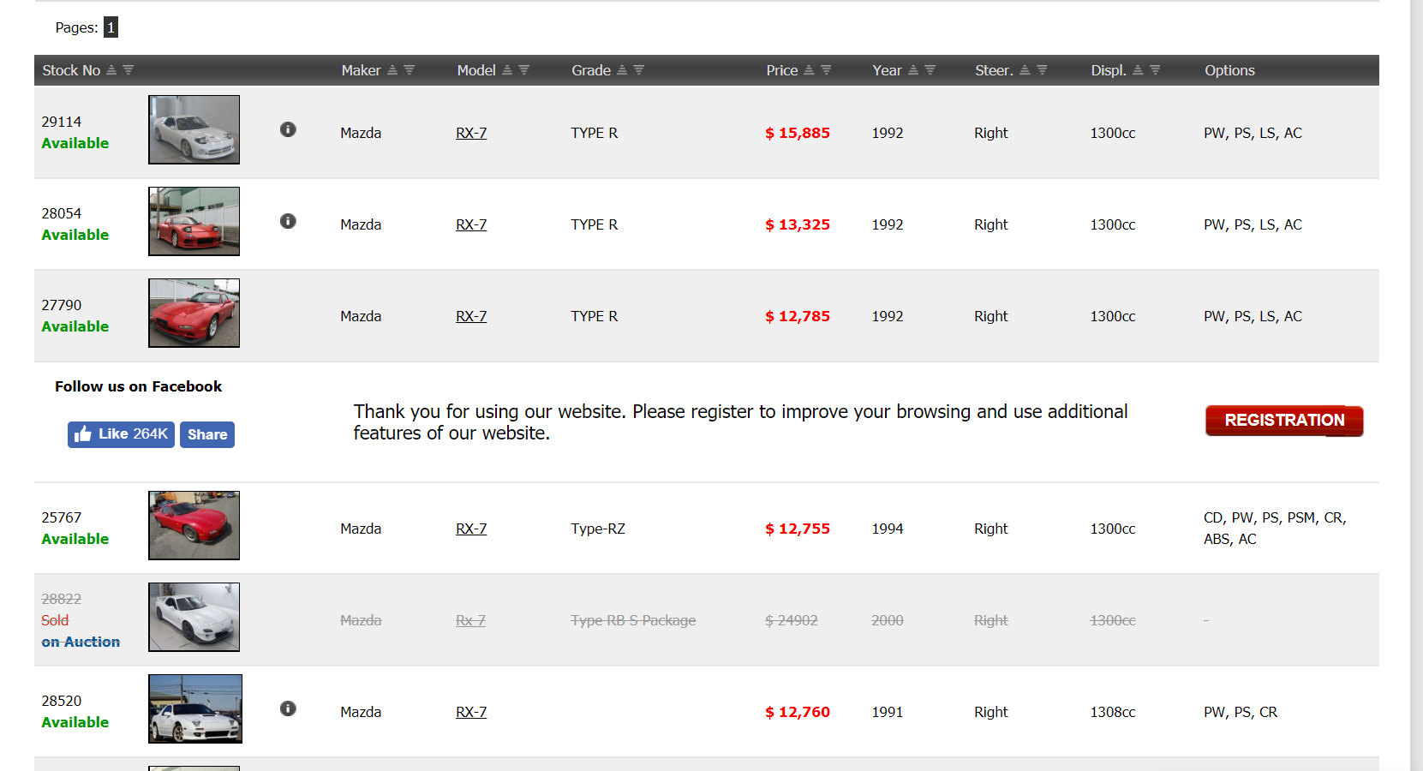
Task: Click the 1308cc displacement value
Action: [x=1113, y=712]
